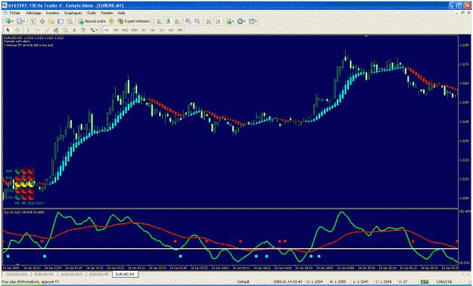Viewport: 473px width, 286px height.
Task: Select the M5 timeframe button
Action: (x=116, y=29)
